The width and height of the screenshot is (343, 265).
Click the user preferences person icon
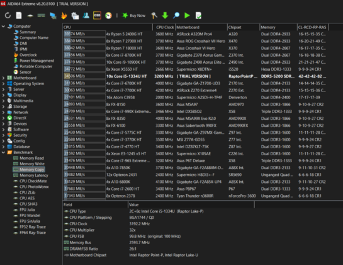click(x=86, y=15)
